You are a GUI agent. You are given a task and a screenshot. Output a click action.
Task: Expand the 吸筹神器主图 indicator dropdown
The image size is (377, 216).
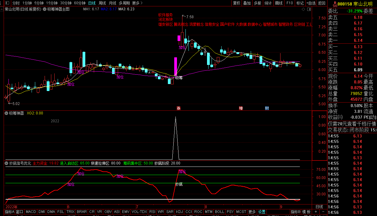[x=45, y=9]
